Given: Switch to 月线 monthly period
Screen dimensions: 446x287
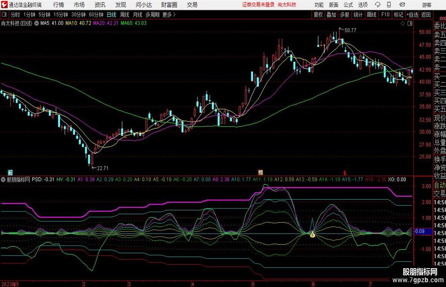Looking at the screenshot, I should [137, 15].
